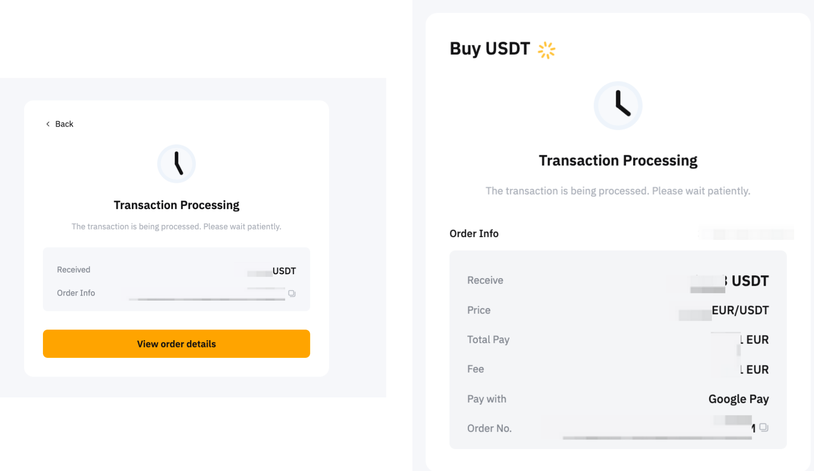The width and height of the screenshot is (814, 471).
Task: Click the yellow loading spinner beside Buy USDT
Action: (546, 50)
